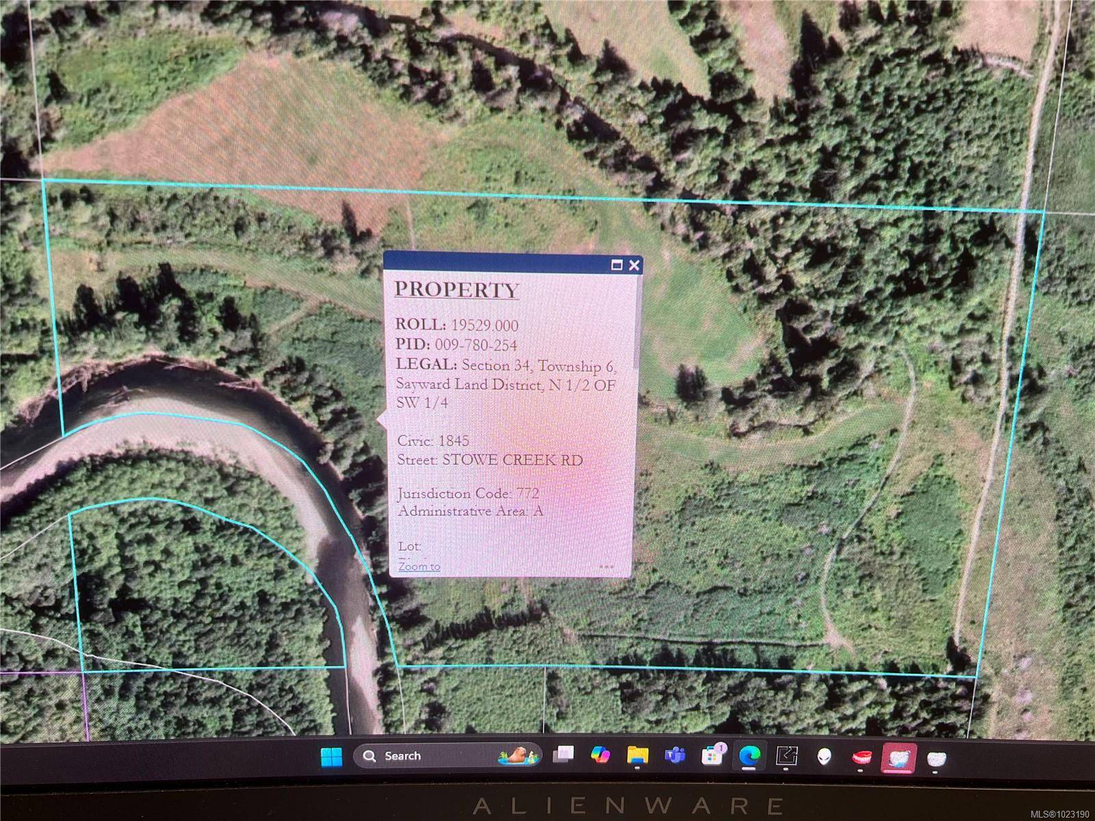Launch Microsoft Edge browser
The width and height of the screenshot is (1095, 821).
pos(749,755)
